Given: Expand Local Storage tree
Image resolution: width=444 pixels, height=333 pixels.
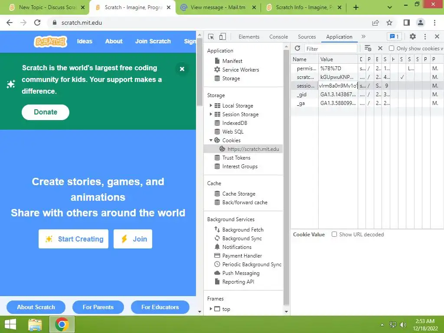Looking at the screenshot, I should coord(211,105).
